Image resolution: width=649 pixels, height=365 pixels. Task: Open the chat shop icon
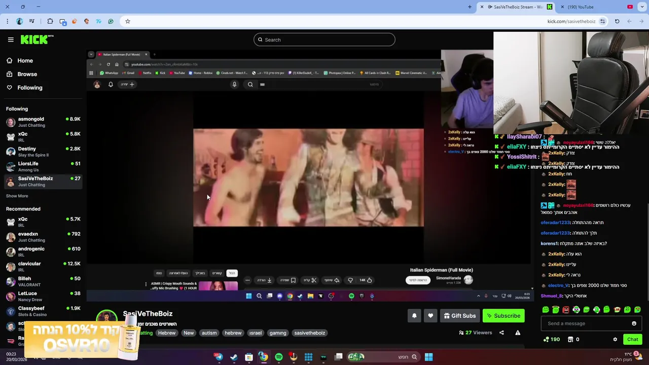(570, 340)
